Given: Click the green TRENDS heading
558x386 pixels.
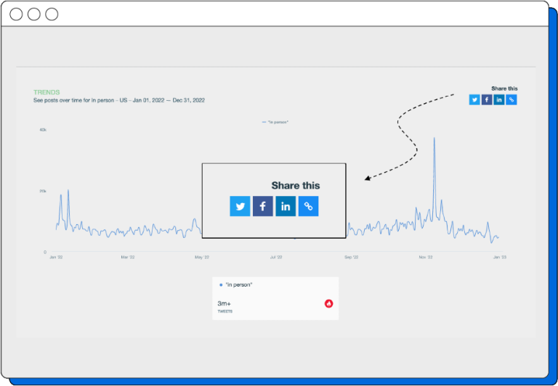Looking at the screenshot, I should tap(46, 92).
